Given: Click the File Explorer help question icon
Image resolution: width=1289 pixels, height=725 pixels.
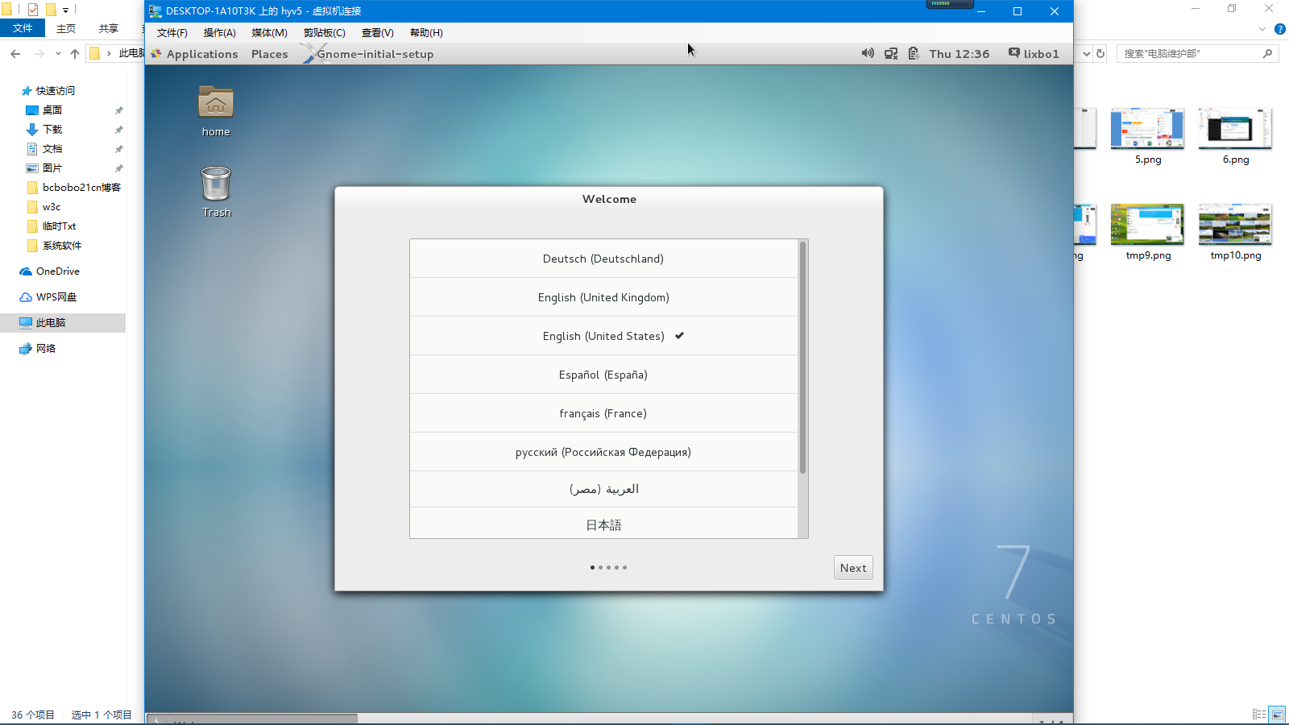Looking at the screenshot, I should tap(1279, 29).
